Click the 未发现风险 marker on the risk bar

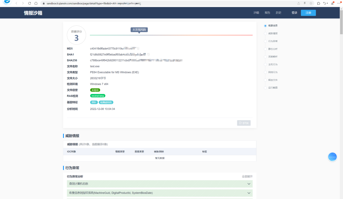pyautogui.click(x=139, y=30)
